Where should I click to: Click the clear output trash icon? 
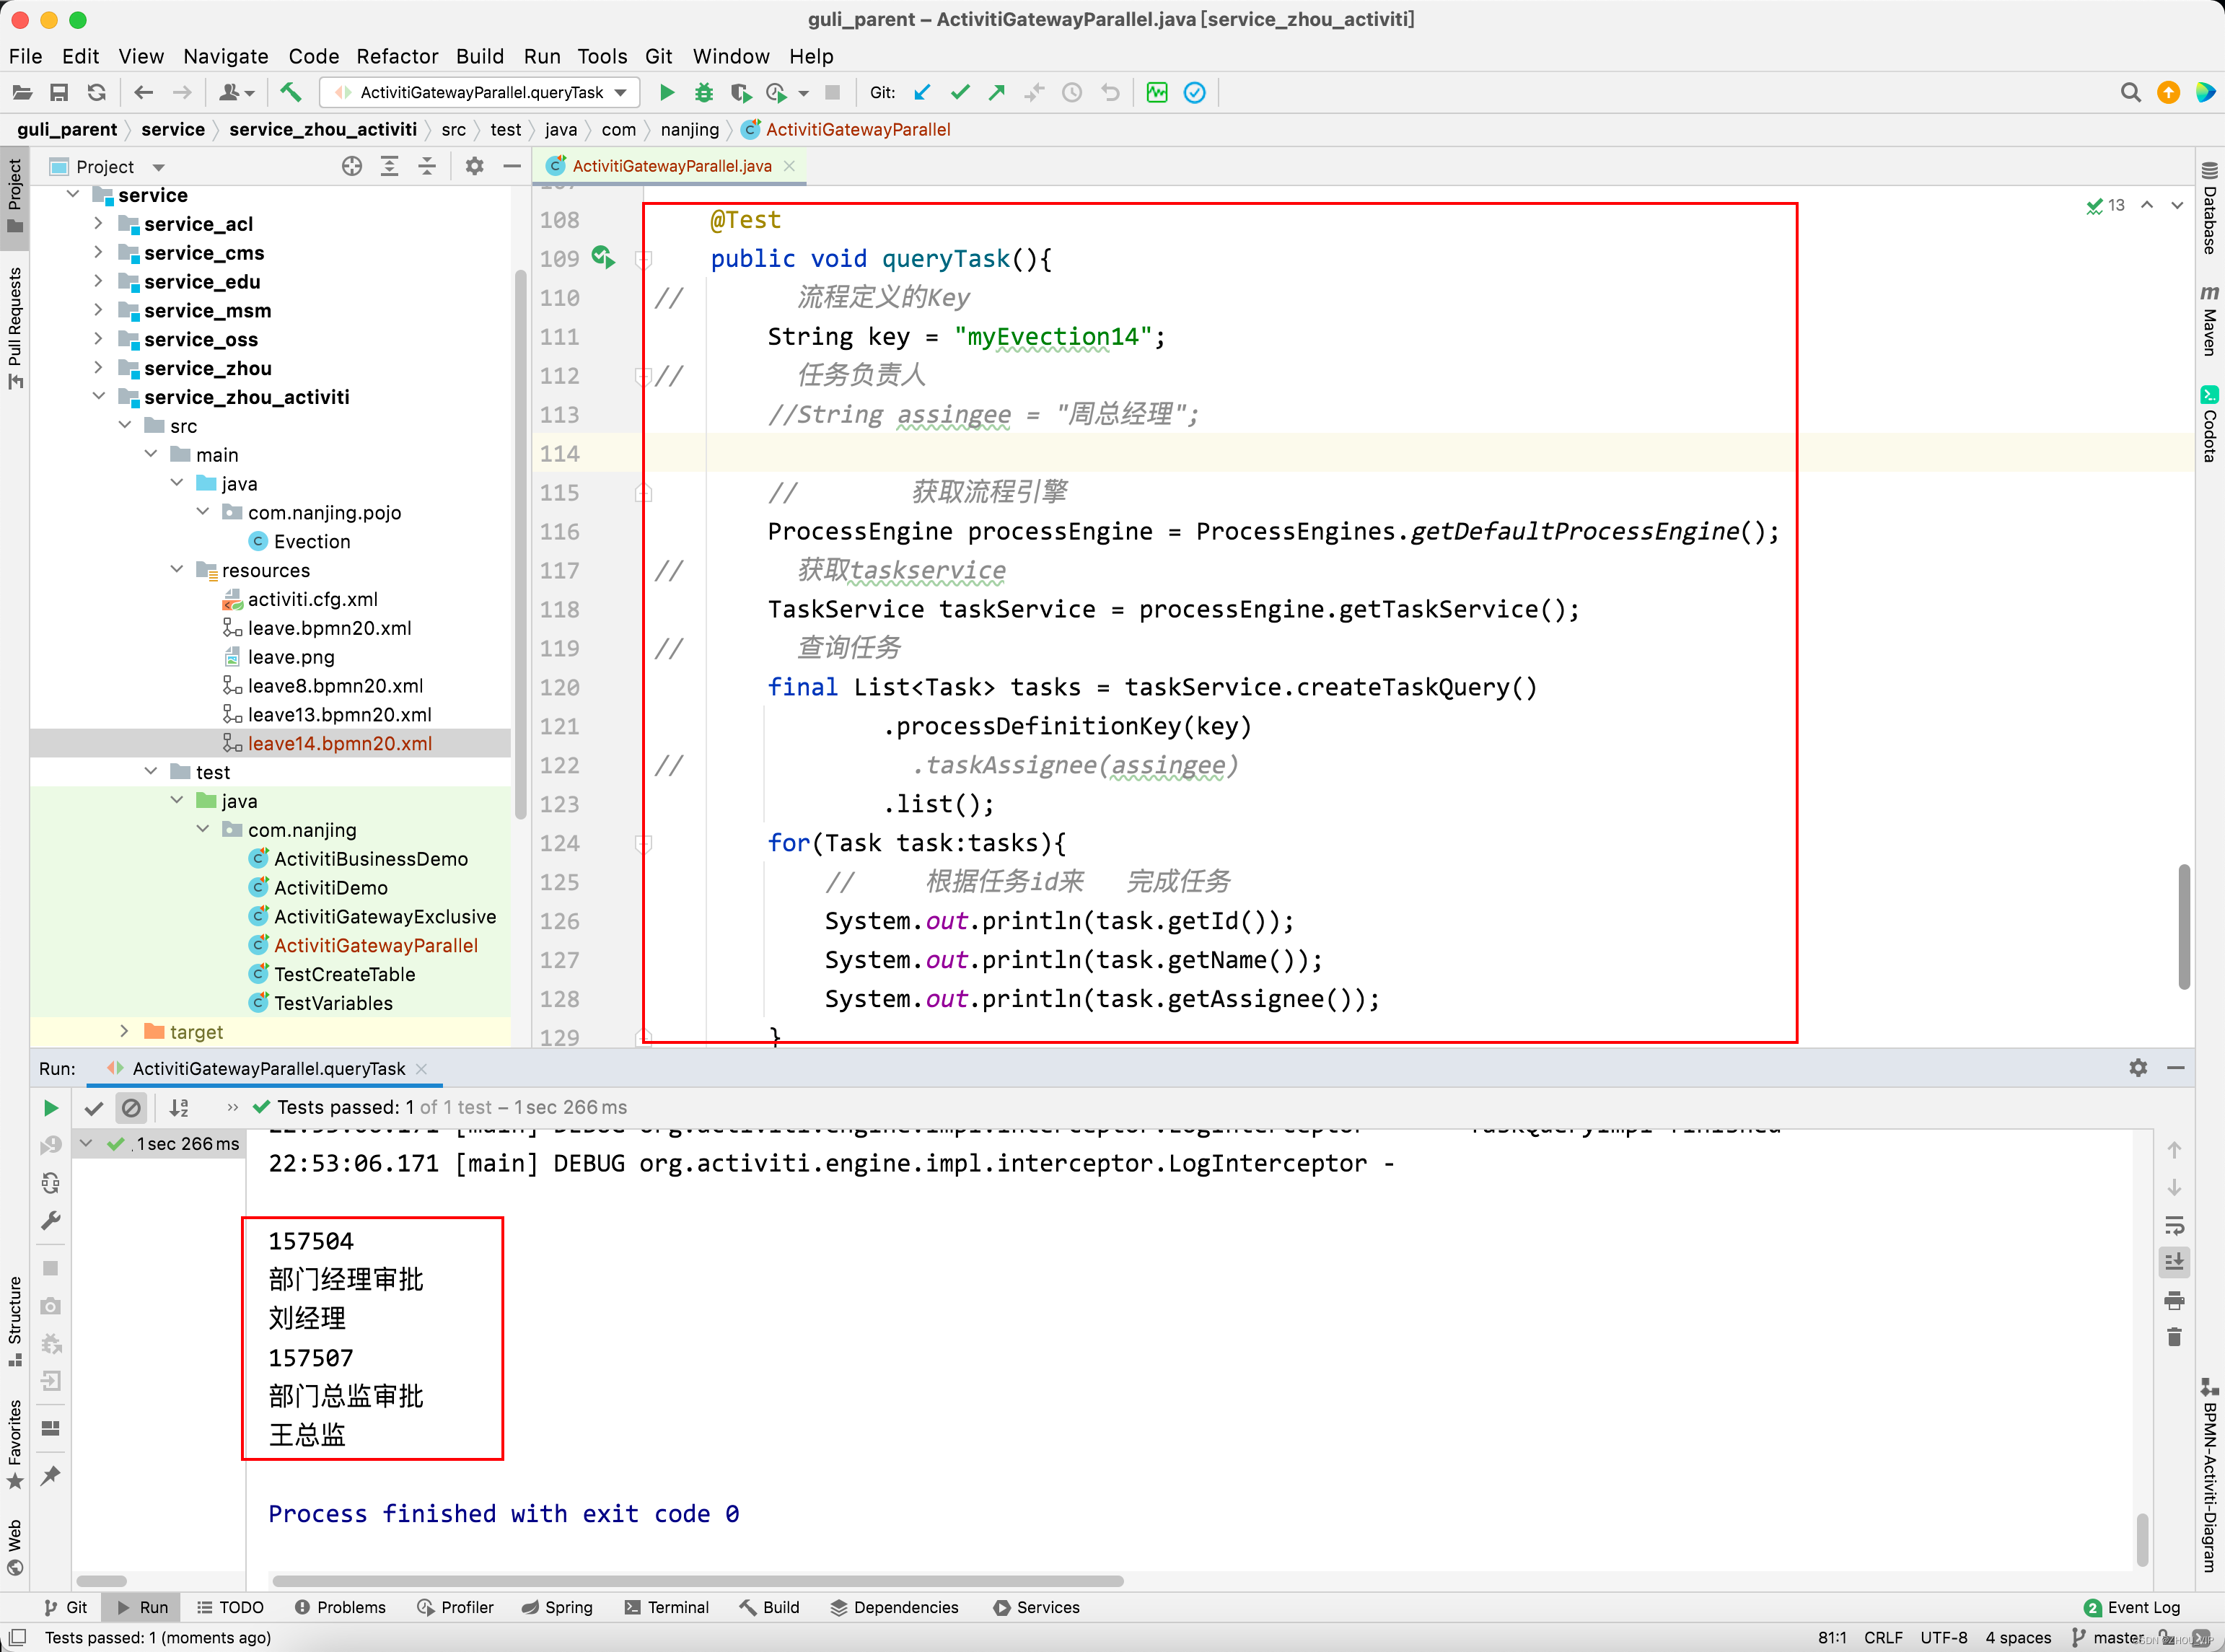(x=2173, y=1337)
